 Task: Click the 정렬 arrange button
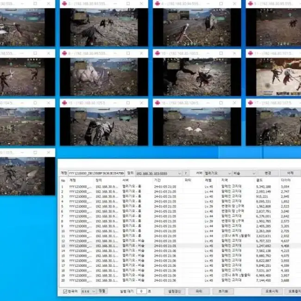tap(102, 291)
